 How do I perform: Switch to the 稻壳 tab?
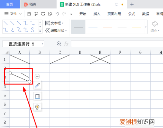(38, 4)
